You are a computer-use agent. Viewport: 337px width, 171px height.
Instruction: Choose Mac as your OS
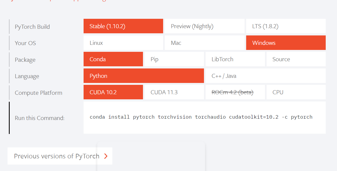click(x=205, y=43)
